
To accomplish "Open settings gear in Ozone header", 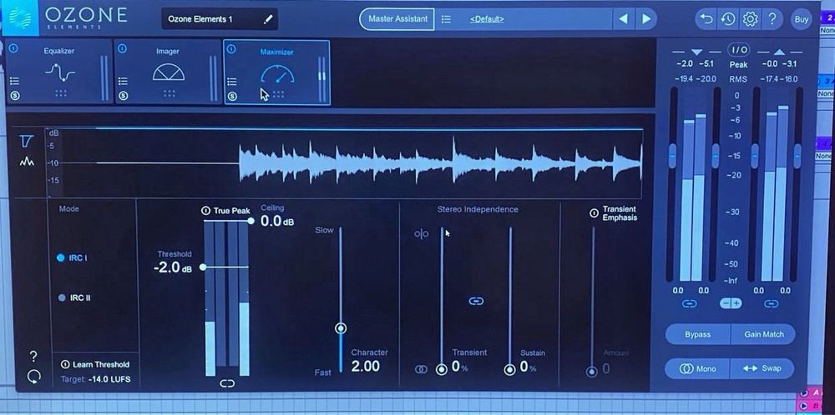I will tap(750, 19).
